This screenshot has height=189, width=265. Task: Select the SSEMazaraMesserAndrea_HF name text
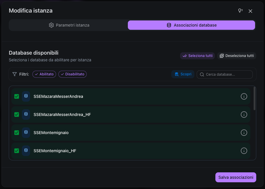(62, 115)
